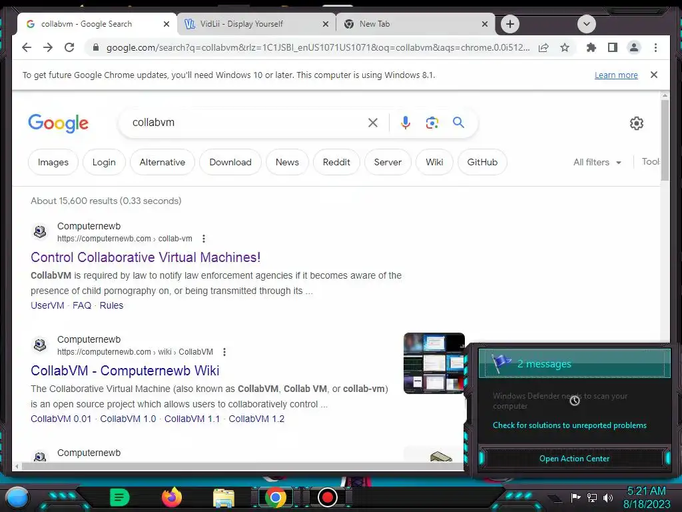Open the UserVM sitelink

point(47,305)
